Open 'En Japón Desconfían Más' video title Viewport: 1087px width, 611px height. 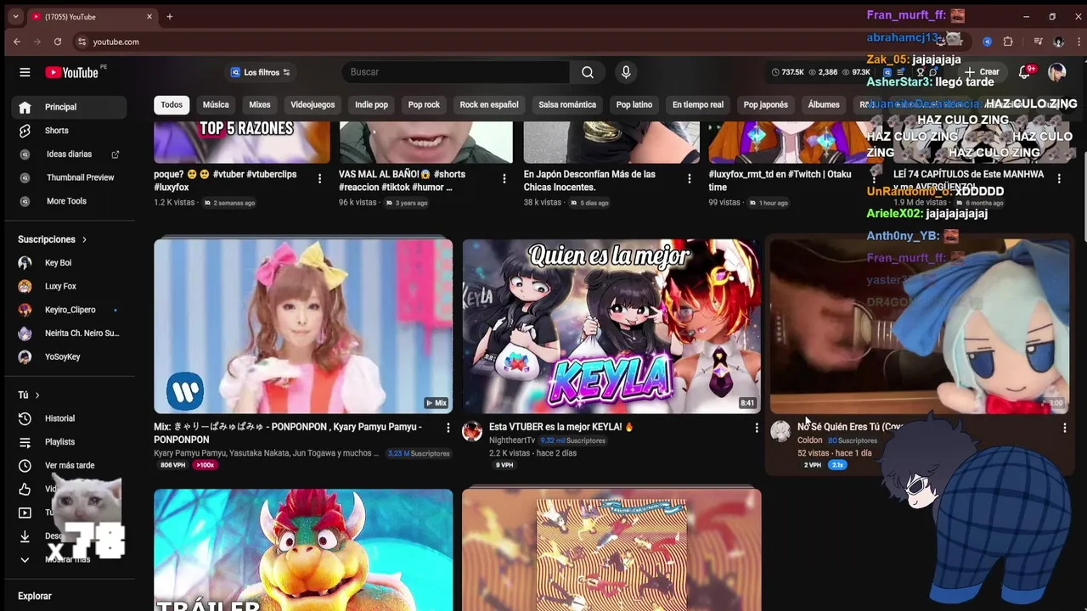(589, 181)
